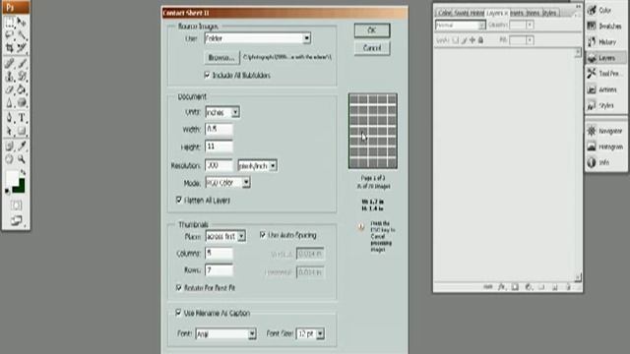630x354 pixels.
Task: Open the Font Size dropdown
Action: pyautogui.click(x=310, y=334)
